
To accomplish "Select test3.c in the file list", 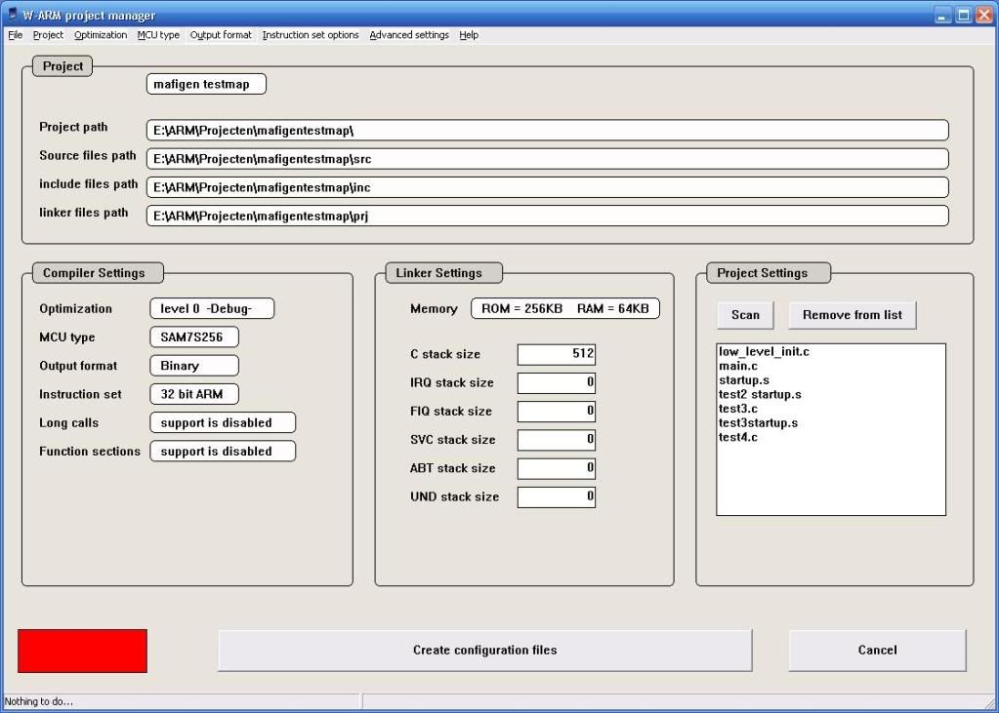I will pyautogui.click(x=738, y=409).
